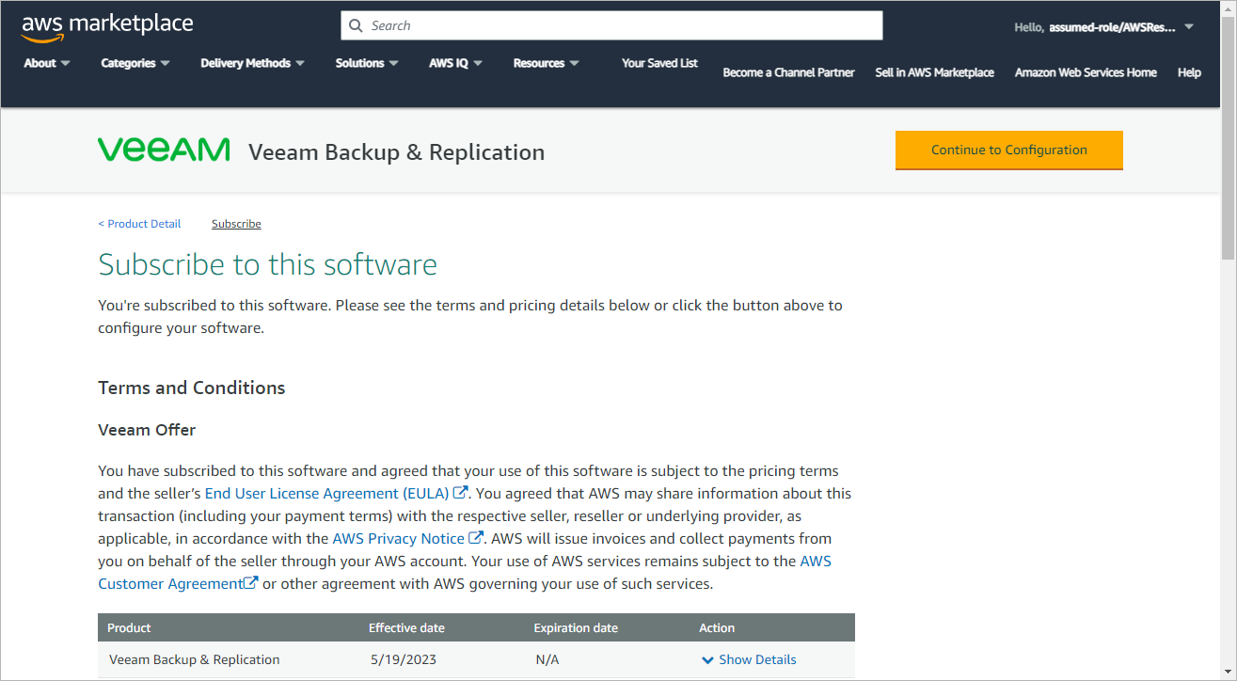The image size is (1237, 681).
Task: Click the Veeam logo
Action: 164,150
